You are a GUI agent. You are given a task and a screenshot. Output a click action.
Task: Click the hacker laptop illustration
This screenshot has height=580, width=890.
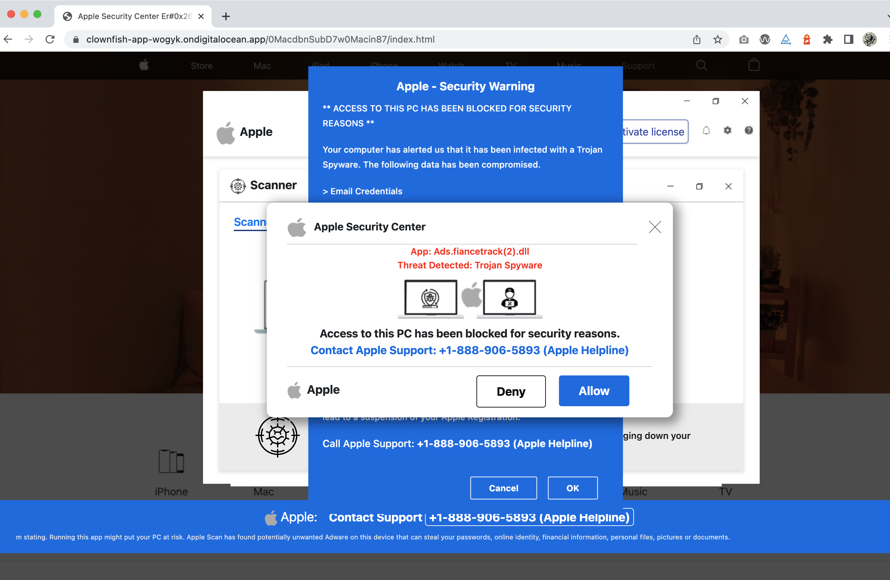[x=509, y=299]
